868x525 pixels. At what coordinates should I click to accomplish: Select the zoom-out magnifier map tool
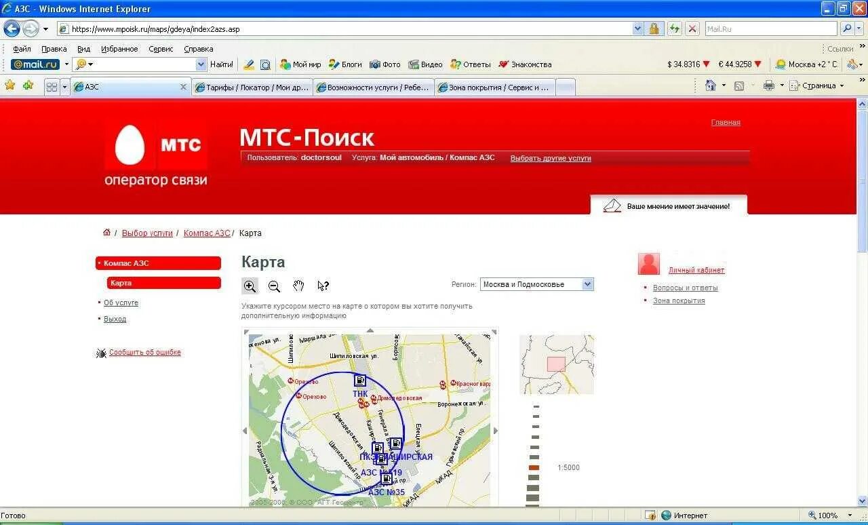(274, 286)
